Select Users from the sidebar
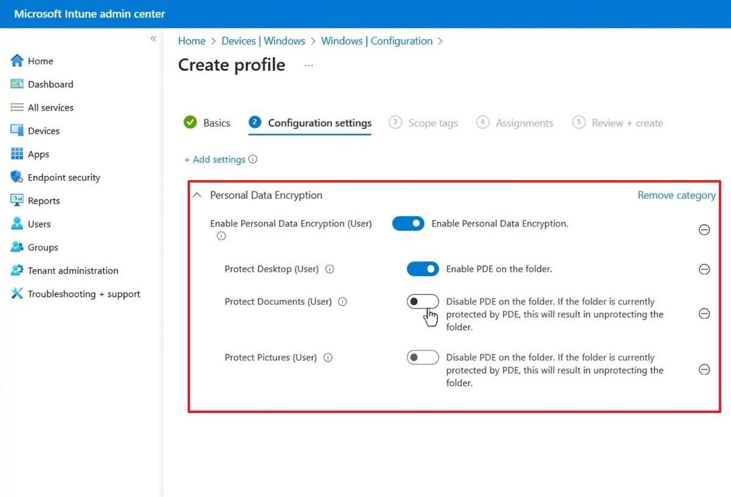731x497 pixels. (38, 224)
